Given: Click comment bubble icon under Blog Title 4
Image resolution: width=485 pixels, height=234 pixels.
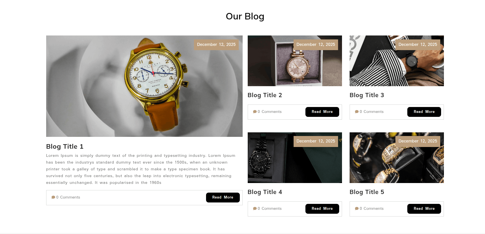Looking at the screenshot, I should click(255, 209).
